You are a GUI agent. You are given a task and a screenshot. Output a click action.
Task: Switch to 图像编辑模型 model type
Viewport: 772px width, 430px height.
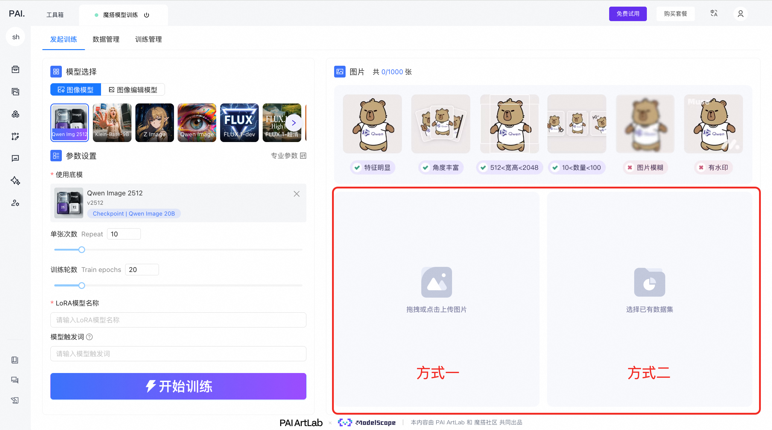(133, 90)
